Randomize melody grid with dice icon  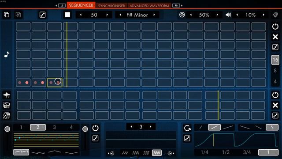[x=275, y=47]
